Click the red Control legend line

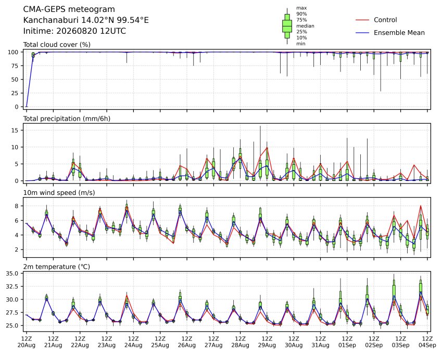362,20
